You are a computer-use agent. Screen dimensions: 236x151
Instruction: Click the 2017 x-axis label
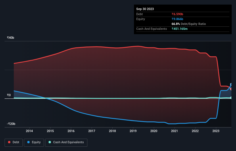click(x=92, y=131)
